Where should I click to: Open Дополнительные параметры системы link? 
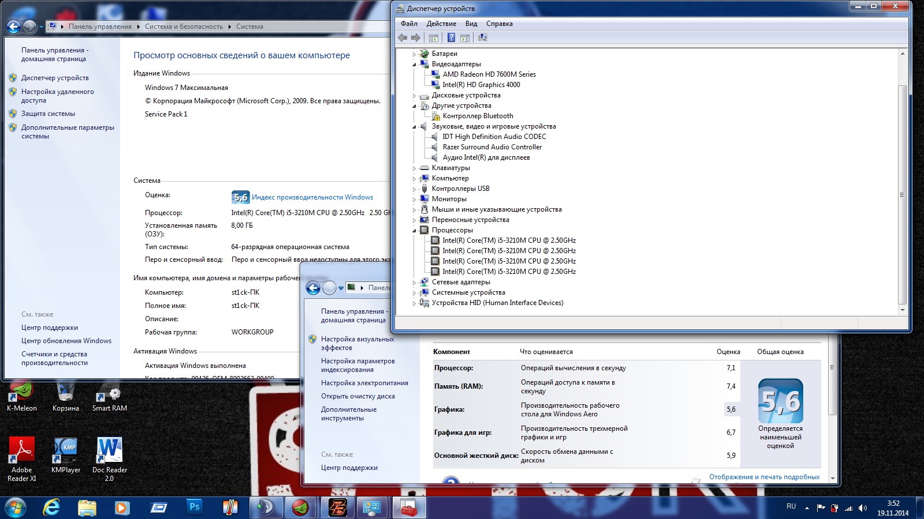click(68, 131)
